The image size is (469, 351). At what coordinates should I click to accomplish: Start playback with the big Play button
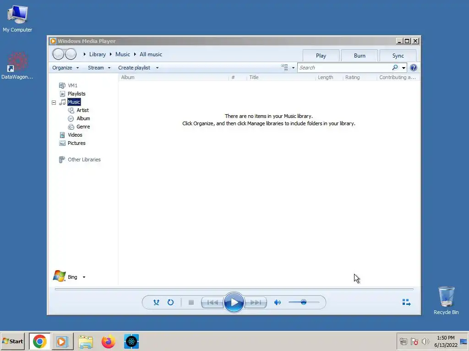[234, 303]
